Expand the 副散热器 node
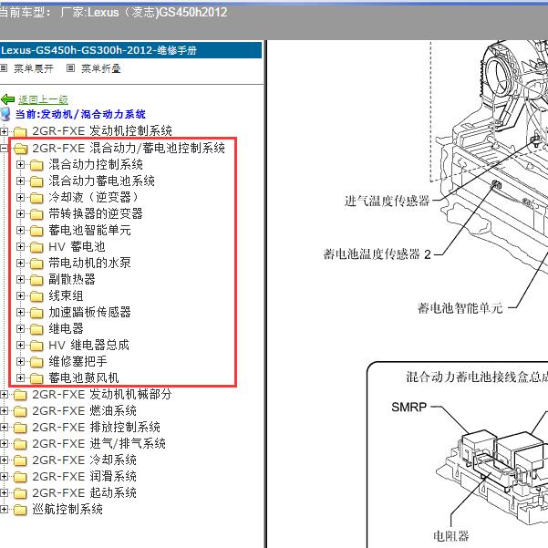This screenshot has height=548, width=548. pyautogui.click(x=20, y=280)
